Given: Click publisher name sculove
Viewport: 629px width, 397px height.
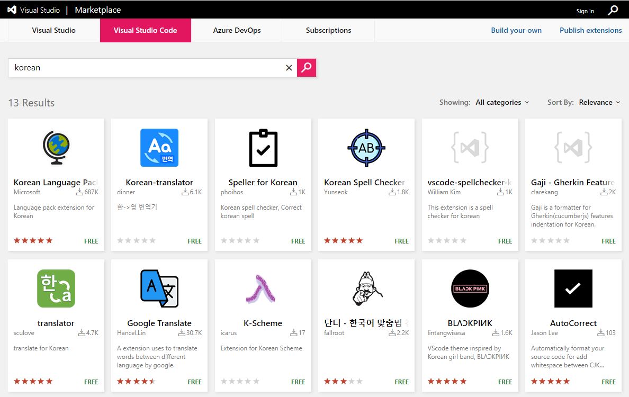Looking at the screenshot, I should pos(24,333).
